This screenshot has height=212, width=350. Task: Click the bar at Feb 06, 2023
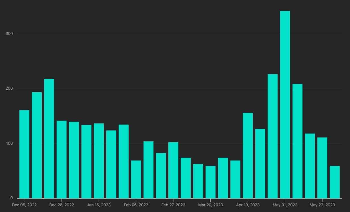(136, 179)
